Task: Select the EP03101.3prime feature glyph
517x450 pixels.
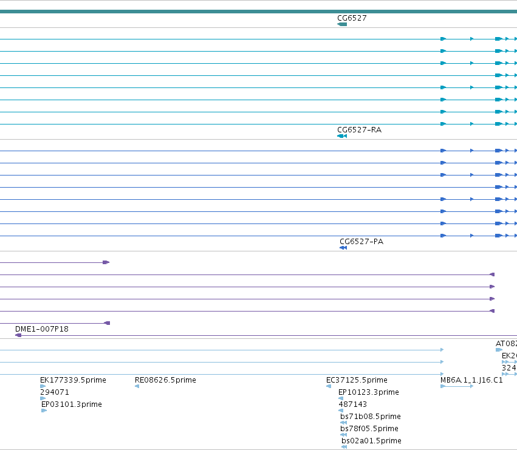Action: click(x=44, y=411)
